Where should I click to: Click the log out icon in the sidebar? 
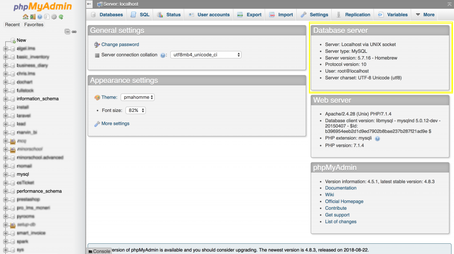[x=33, y=17]
